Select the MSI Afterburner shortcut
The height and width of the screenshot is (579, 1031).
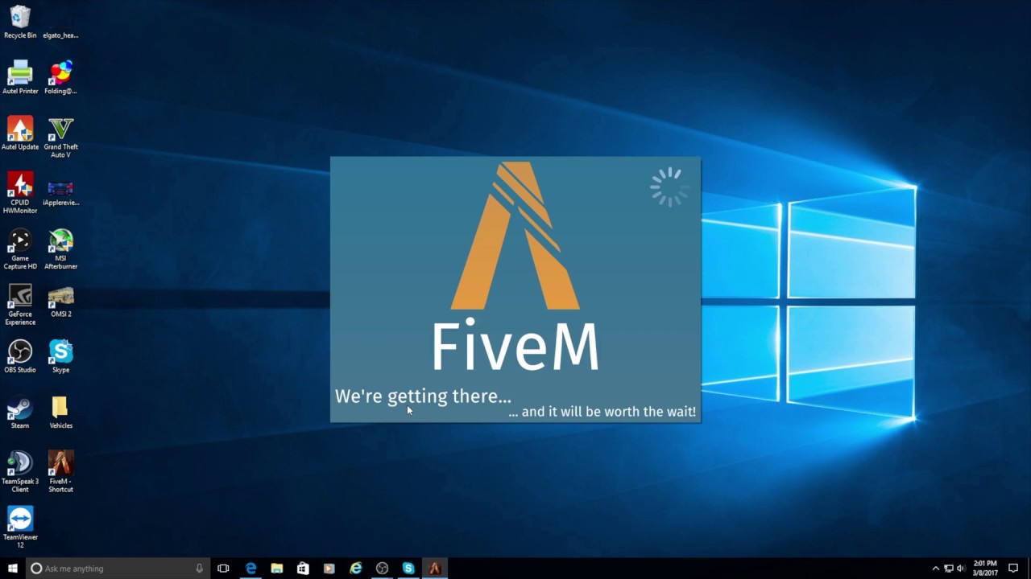pyautogui.click(x=60, y=248)
